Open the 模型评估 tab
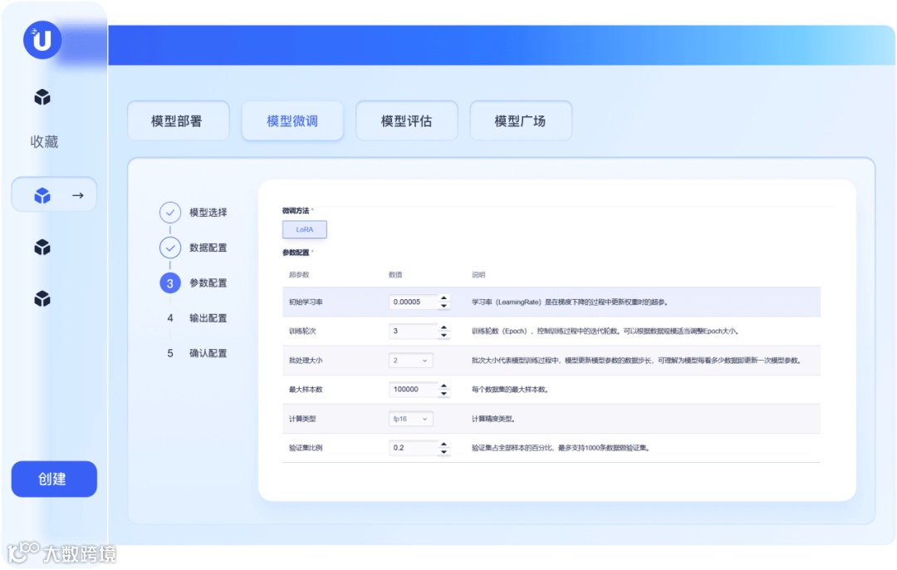The image size is (897, 570). point(407,120)
